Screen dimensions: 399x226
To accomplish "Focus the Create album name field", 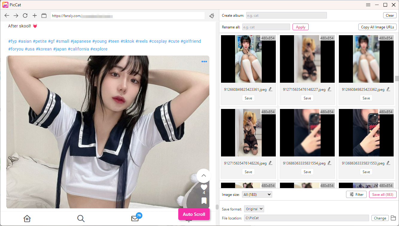I will click(x=286, y=16).
